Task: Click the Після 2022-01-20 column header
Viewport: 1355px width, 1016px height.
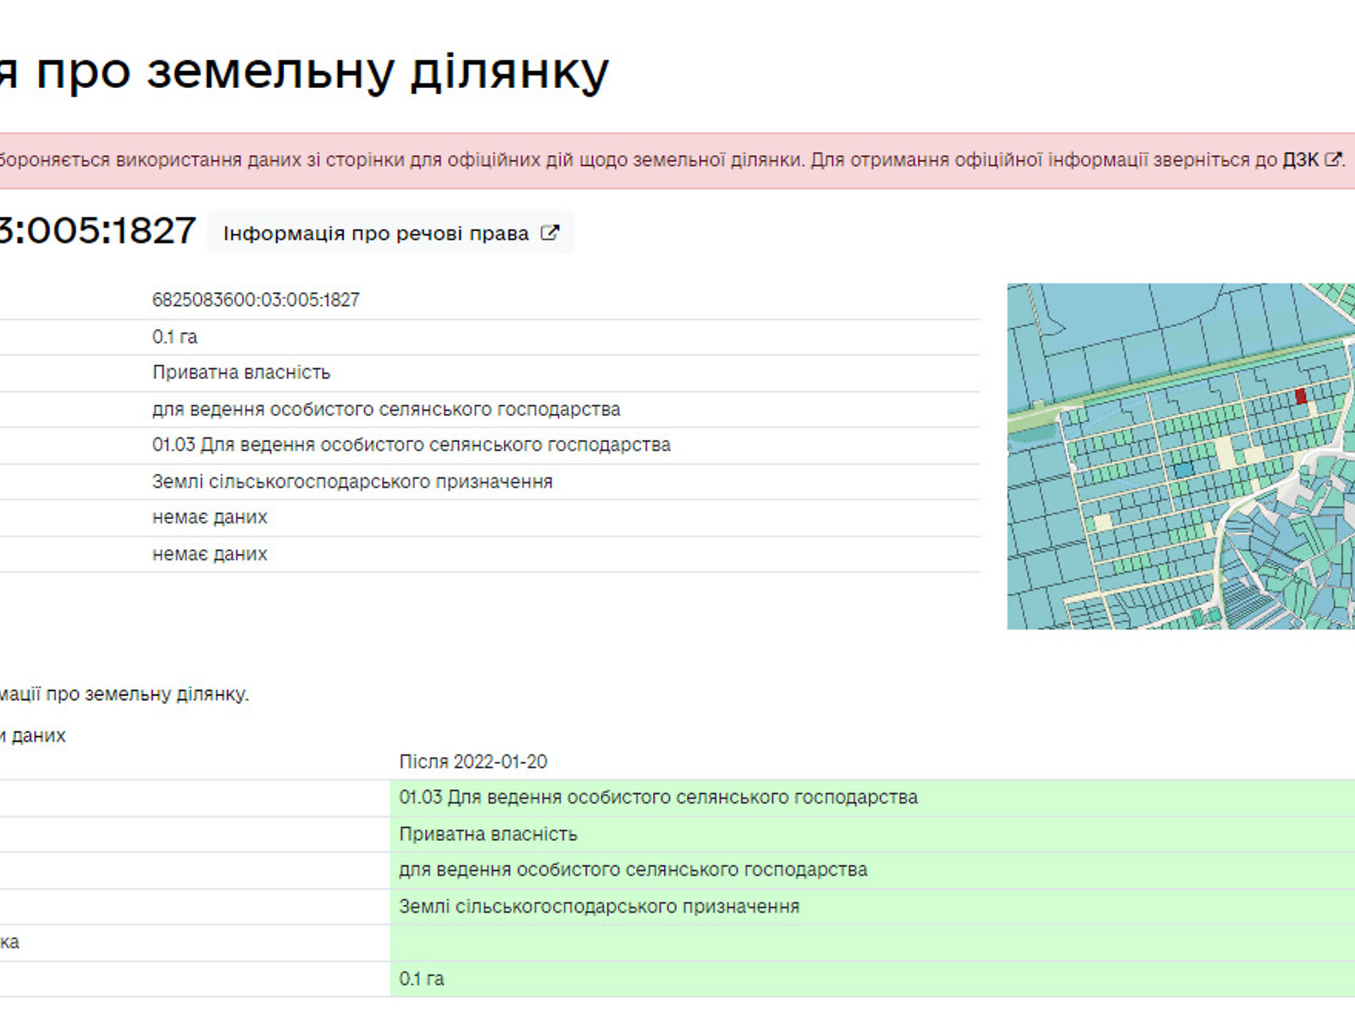Action: coord(473,762)
